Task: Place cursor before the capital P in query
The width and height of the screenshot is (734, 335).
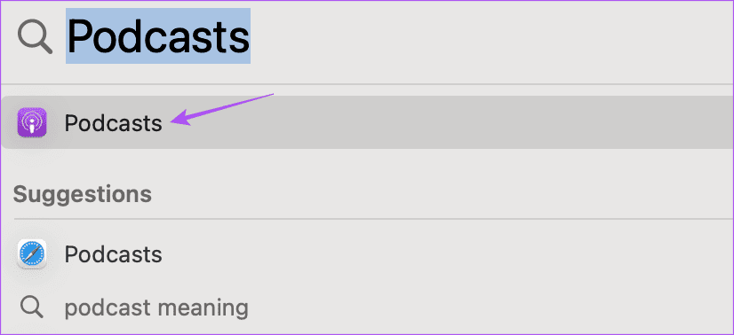Action: 67,37
